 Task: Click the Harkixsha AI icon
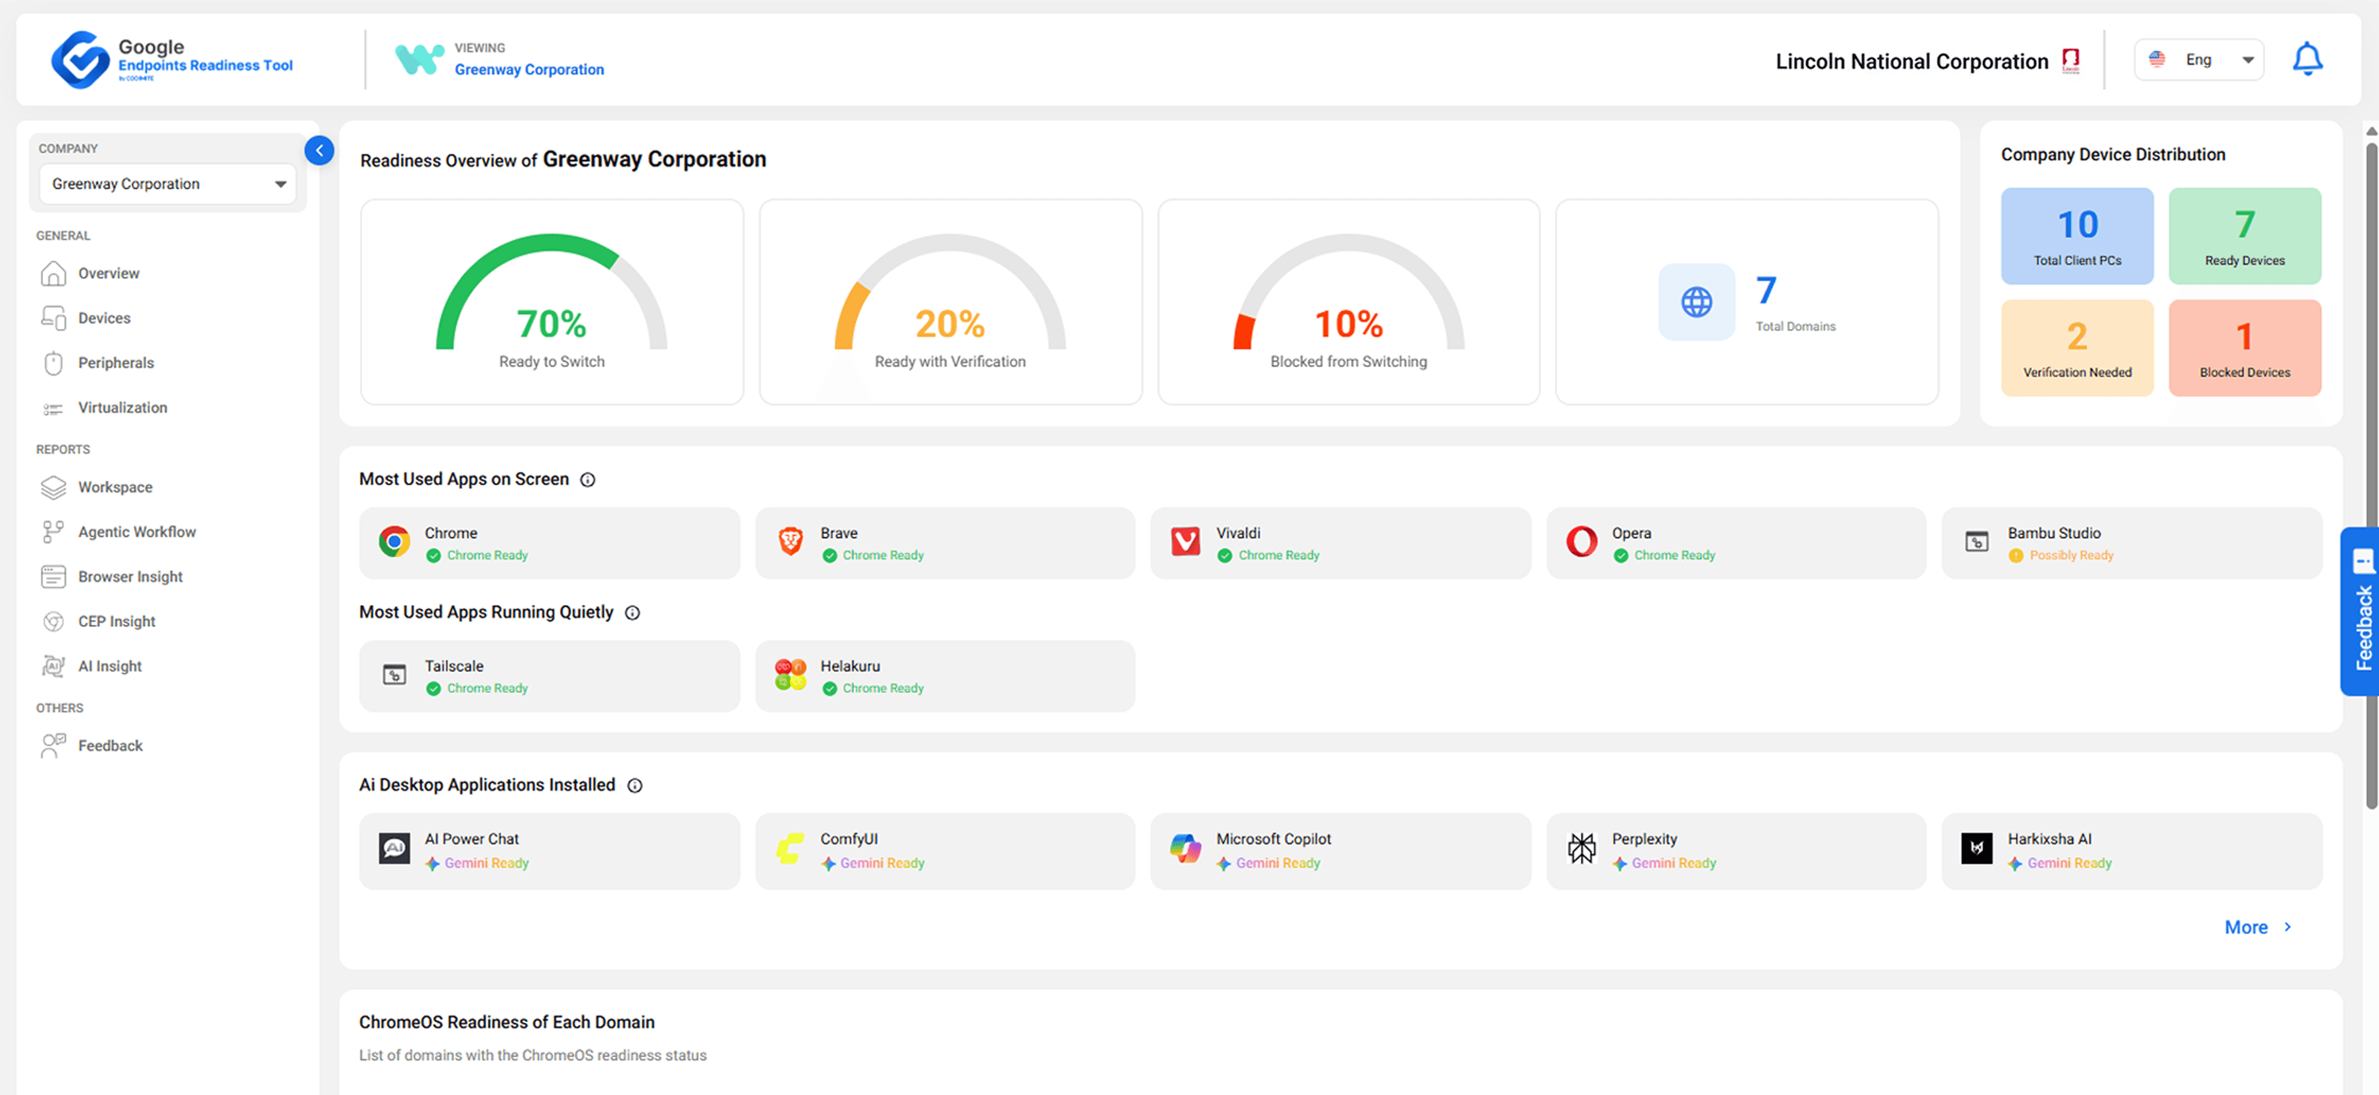click(1978, 849)
